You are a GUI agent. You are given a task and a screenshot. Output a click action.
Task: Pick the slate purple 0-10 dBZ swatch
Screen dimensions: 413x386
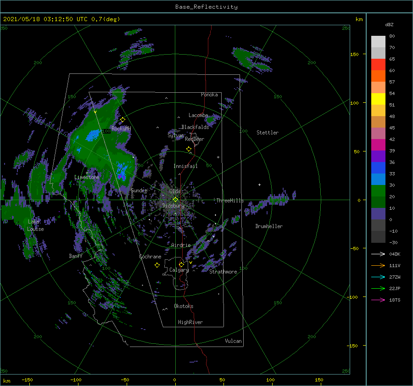click(x=378, y=213)
